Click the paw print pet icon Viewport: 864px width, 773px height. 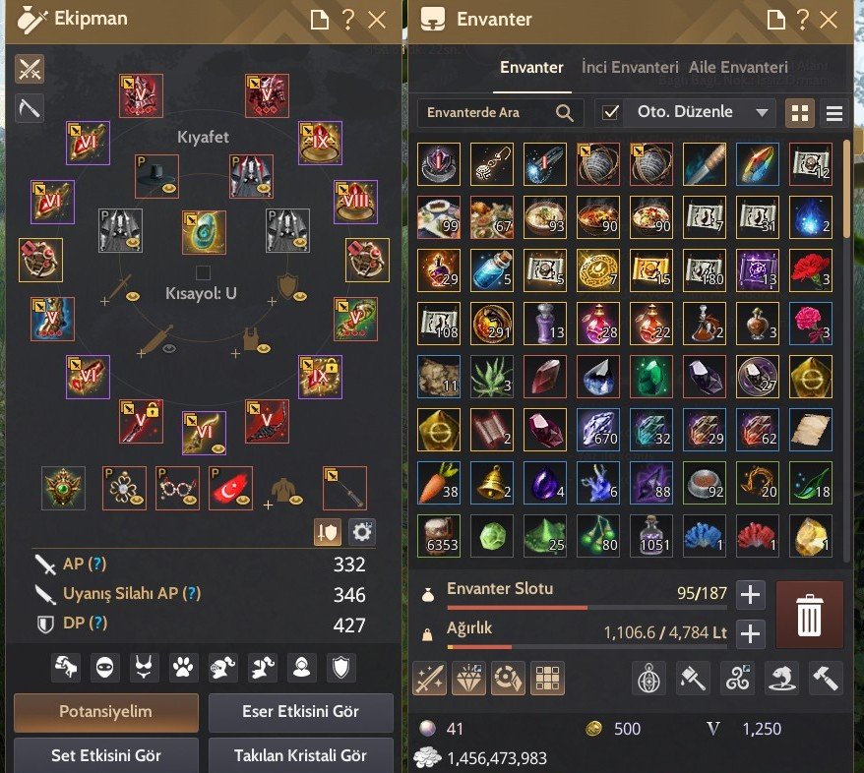click(183, 668)
